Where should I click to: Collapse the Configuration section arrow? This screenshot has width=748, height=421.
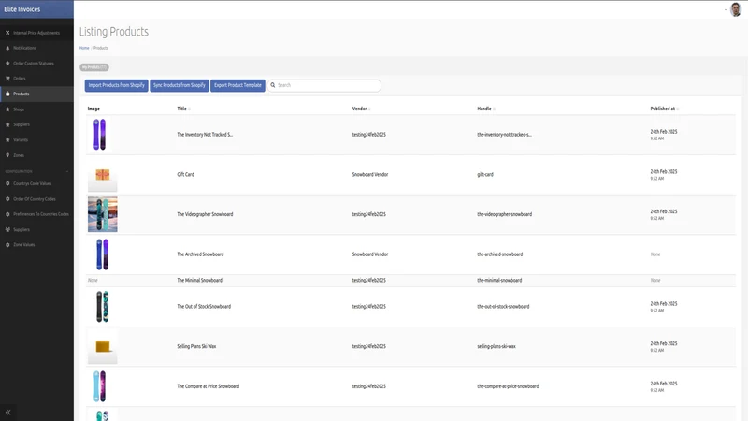click(67, 171)
